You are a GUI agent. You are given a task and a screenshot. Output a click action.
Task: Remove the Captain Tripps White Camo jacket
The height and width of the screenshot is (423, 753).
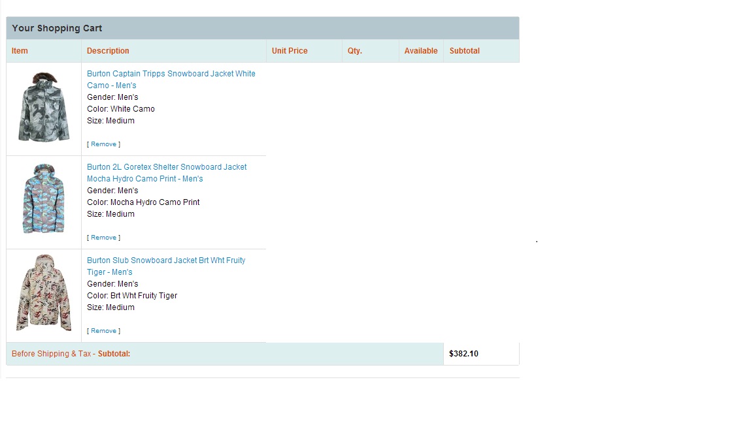click(x=104, y=144)
